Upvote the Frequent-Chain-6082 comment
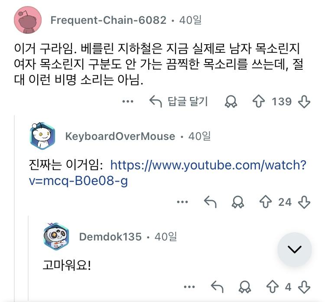 258,101
